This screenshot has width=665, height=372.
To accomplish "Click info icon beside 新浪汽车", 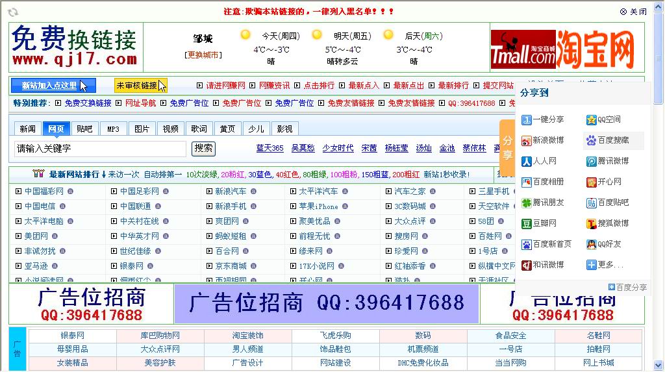I will click(253, 192).
